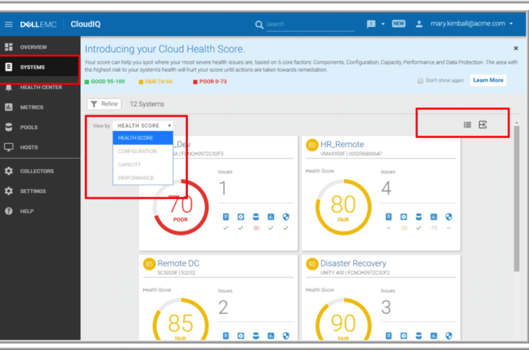Click the Remote DC 85 score badge
Viewport: 529px width, 350px height.
149,264
